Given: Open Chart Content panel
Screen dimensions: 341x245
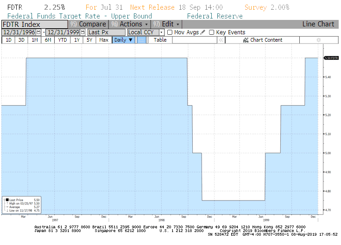Looking at the screenshot, I should point(262,40).
